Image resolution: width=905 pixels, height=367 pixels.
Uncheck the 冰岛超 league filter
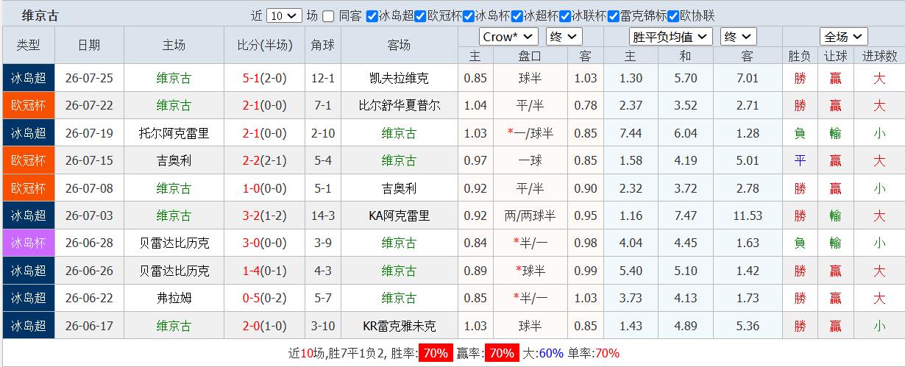point(372,16)
